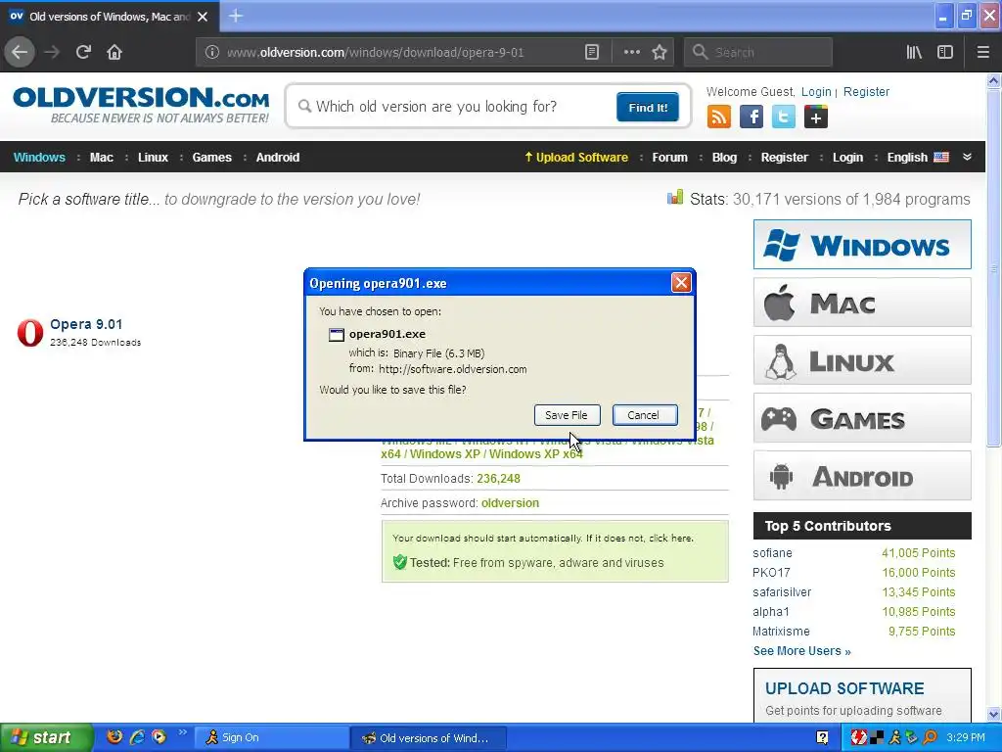
Task: Click the Android platform banner
Action: [862, 476]
